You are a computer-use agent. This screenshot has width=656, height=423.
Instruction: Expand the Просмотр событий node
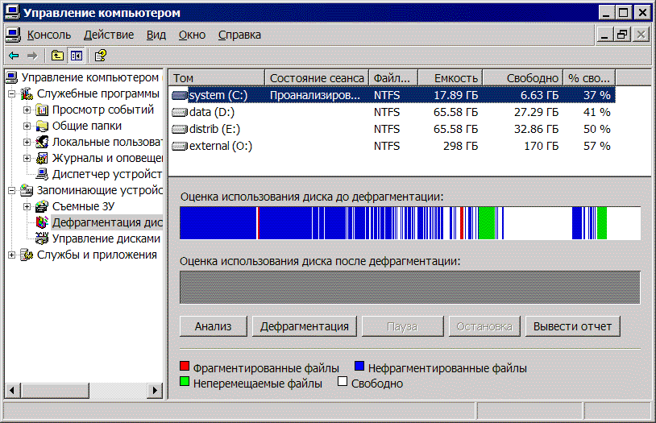click(x=27, y=110)
